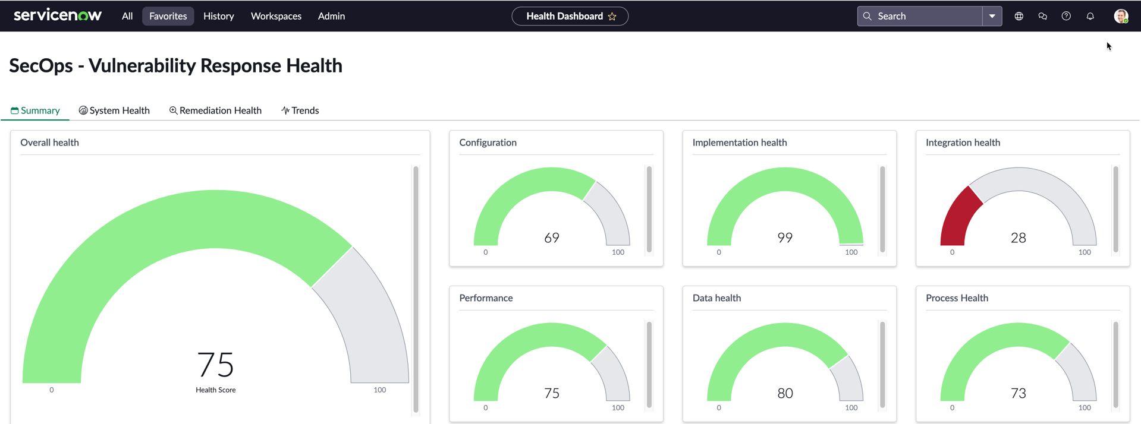Open the All menu

(127, 16)
